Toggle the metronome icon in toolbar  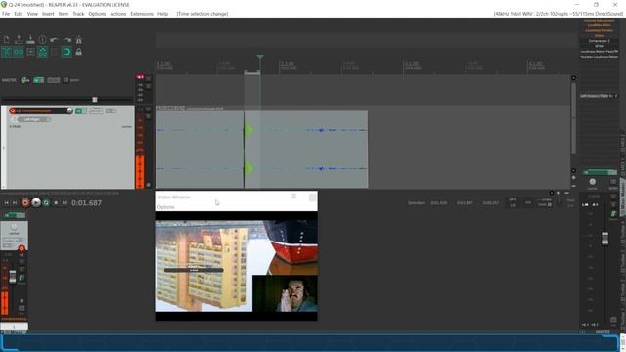(x=78, y=39)
